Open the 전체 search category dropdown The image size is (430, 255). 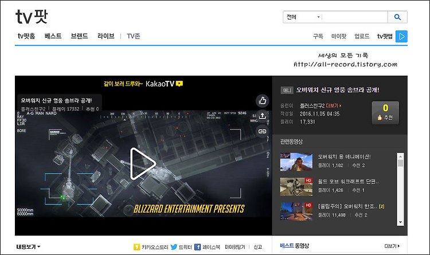[303, 17]
